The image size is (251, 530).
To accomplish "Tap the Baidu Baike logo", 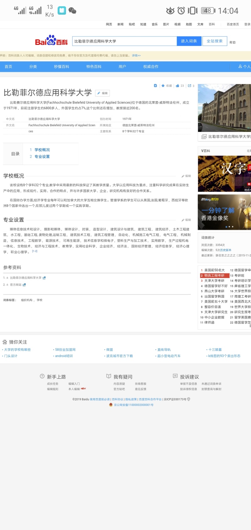I will click(x=51, y=40).
